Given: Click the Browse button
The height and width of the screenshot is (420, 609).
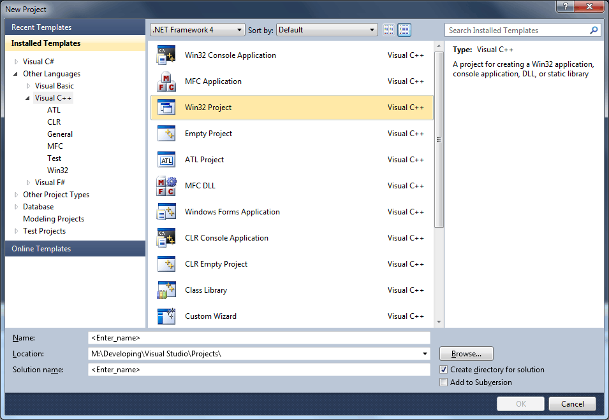Looking at the screenshot, I should (466, 353).
